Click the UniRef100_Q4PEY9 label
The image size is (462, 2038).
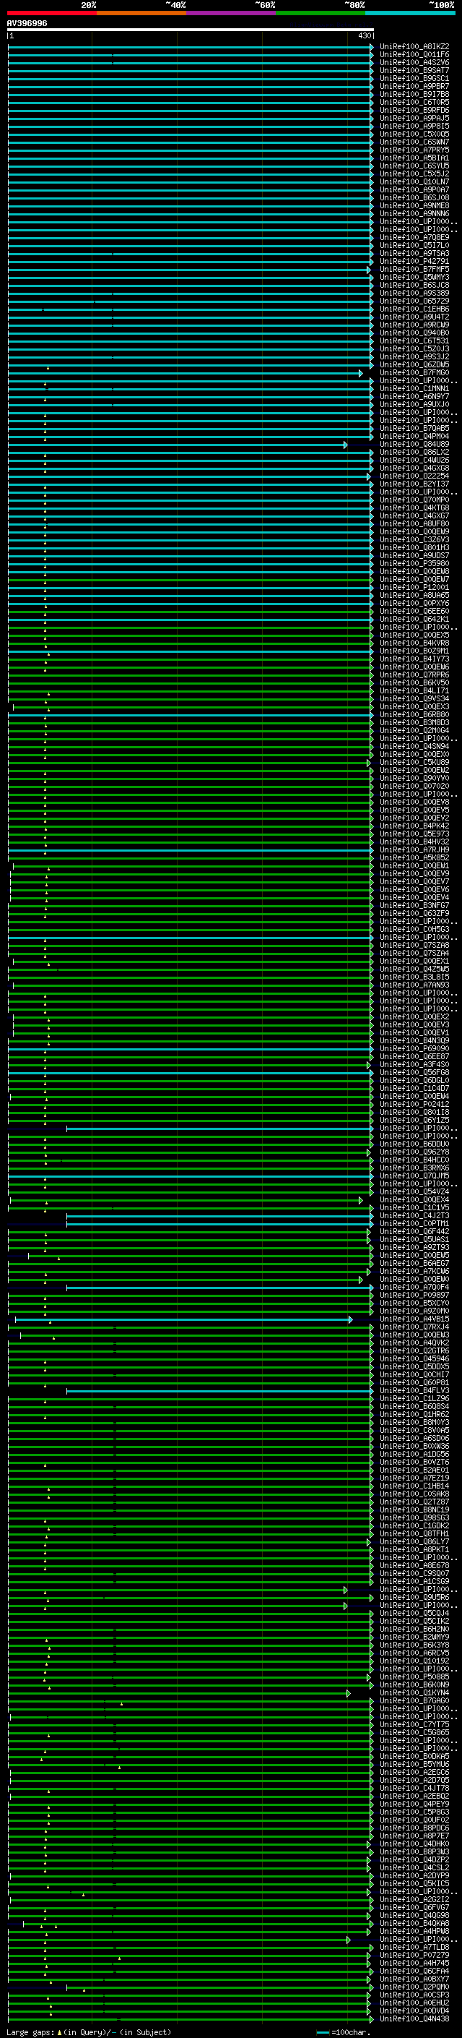pos(414,1804)
